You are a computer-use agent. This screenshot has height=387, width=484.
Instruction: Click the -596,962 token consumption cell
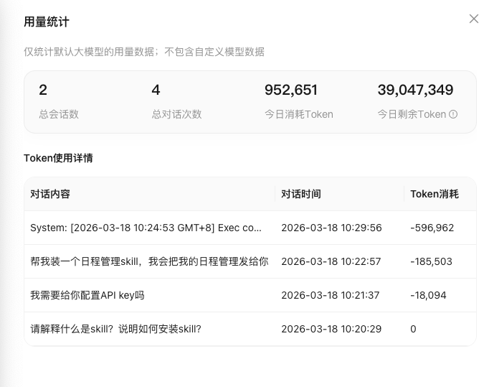click(432, 228)
